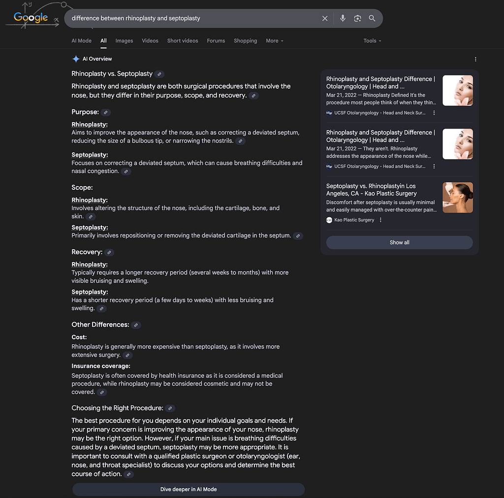Screen dimensions: 504x498
Task: Click the magnifier search icon
Action: (x=372, y=18)
